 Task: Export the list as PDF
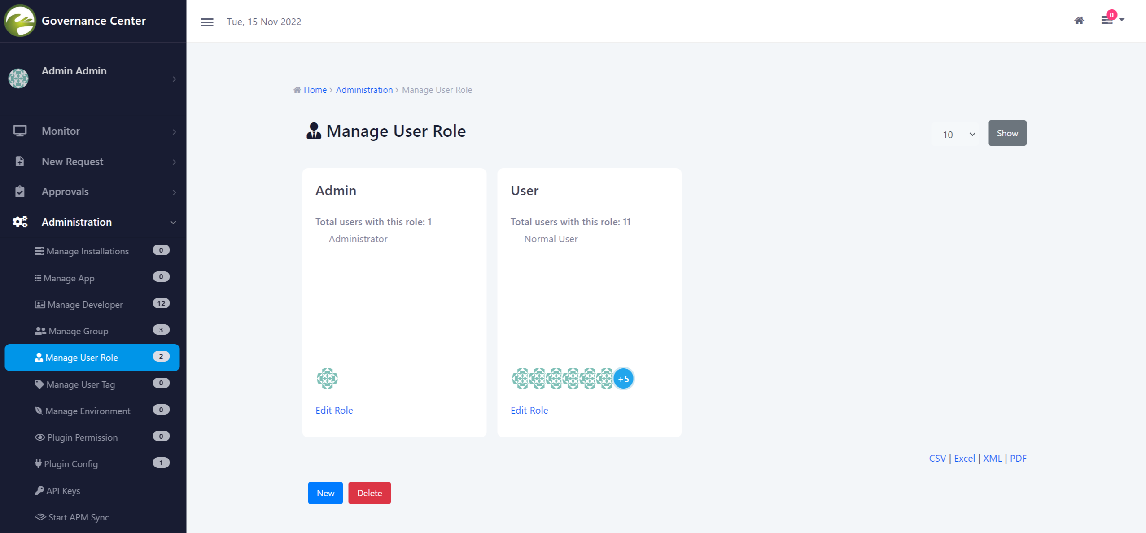click(1018, 458)
